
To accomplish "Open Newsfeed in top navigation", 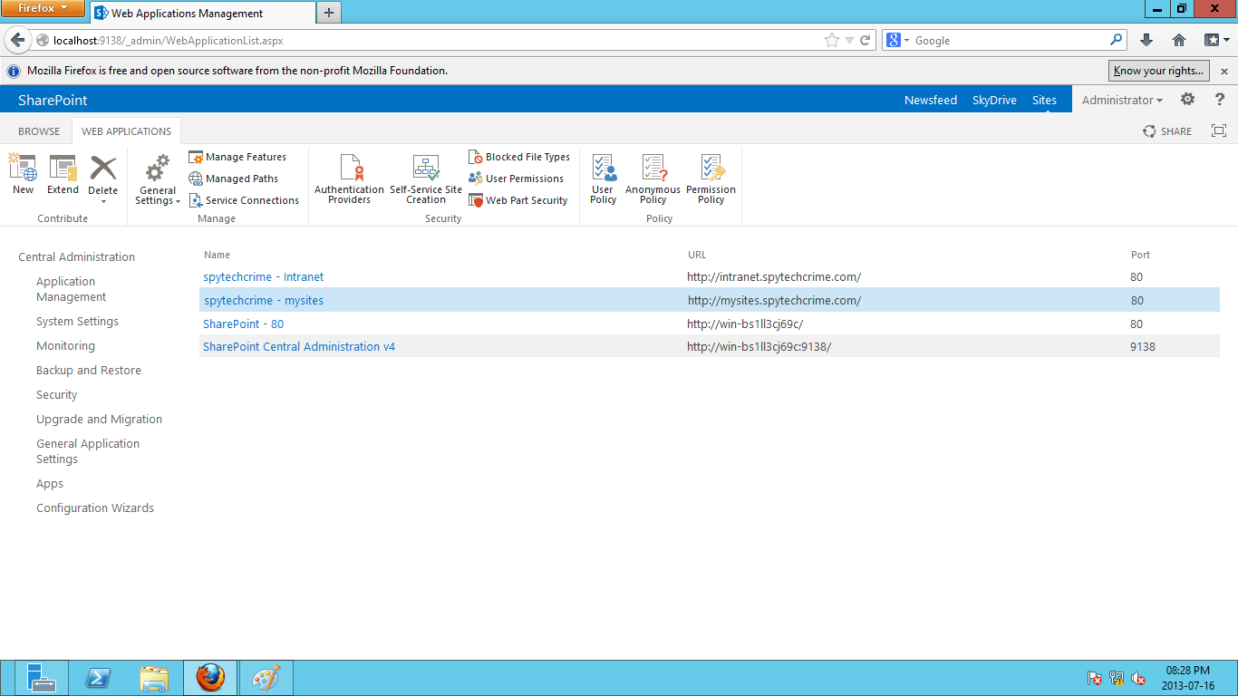I will pyautogui.click(x=931, y=100).
